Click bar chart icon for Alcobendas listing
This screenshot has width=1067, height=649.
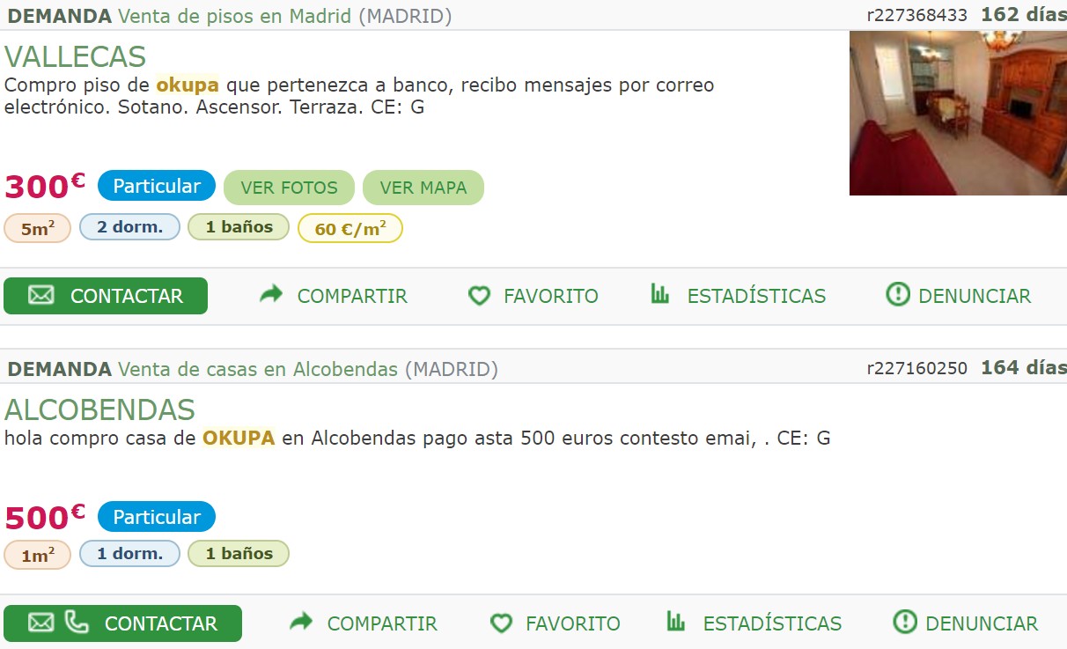(x=676, y=622)
